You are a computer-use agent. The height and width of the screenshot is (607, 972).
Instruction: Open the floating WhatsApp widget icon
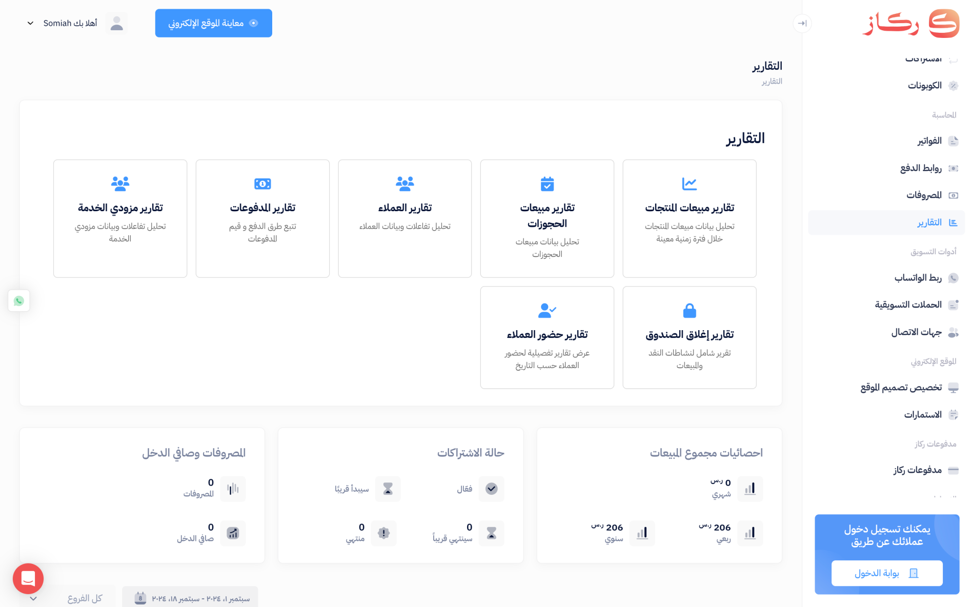19,301
